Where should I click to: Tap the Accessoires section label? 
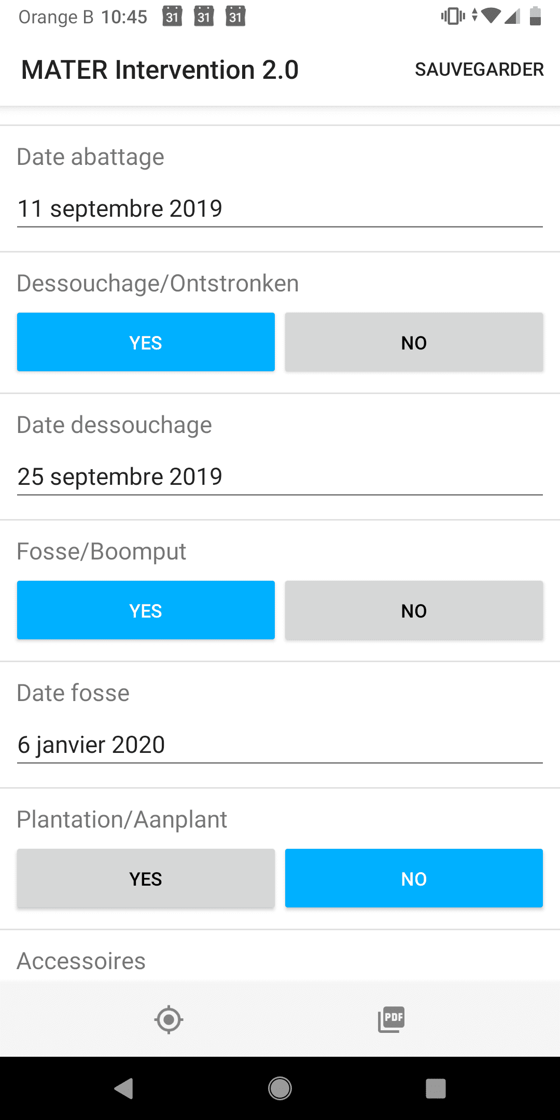coord(81,961)
